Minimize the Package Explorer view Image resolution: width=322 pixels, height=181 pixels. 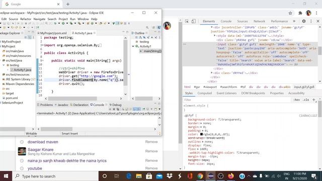29,32
